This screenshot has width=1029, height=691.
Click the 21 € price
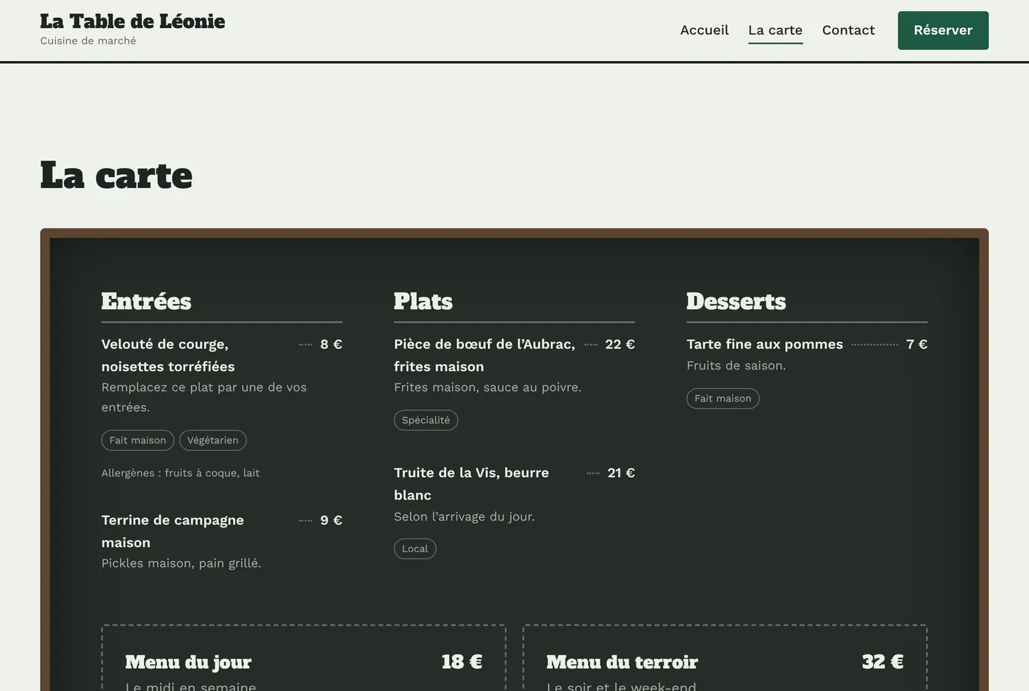(621, 473)
